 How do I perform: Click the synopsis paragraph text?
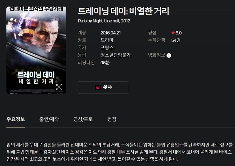[120, 152]
